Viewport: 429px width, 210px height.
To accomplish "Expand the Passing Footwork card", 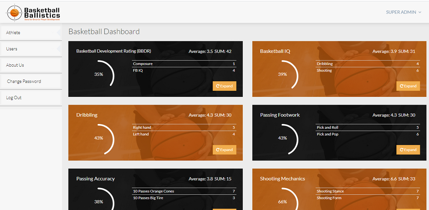I will point(408,150).
